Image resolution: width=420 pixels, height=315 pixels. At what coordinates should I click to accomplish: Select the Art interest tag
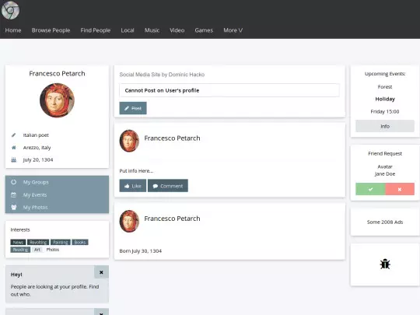tap(37, 250)
